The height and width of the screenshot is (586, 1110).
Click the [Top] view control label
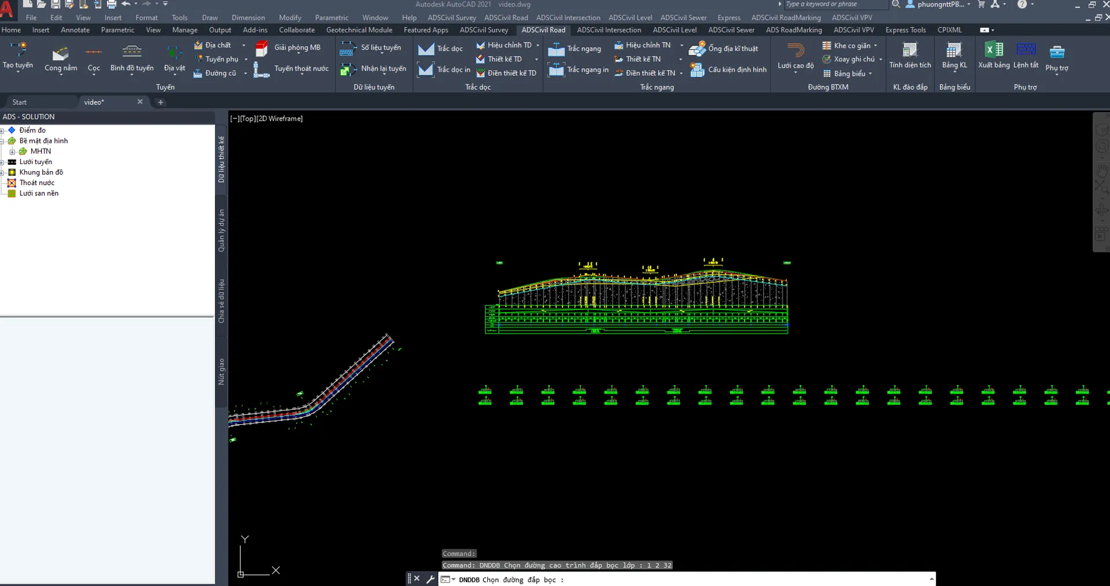[247, 118]
